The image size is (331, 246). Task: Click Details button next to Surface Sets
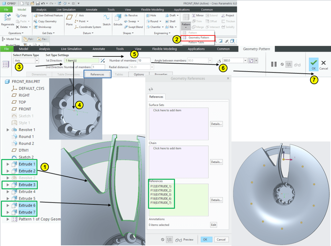tap(216, 124)
